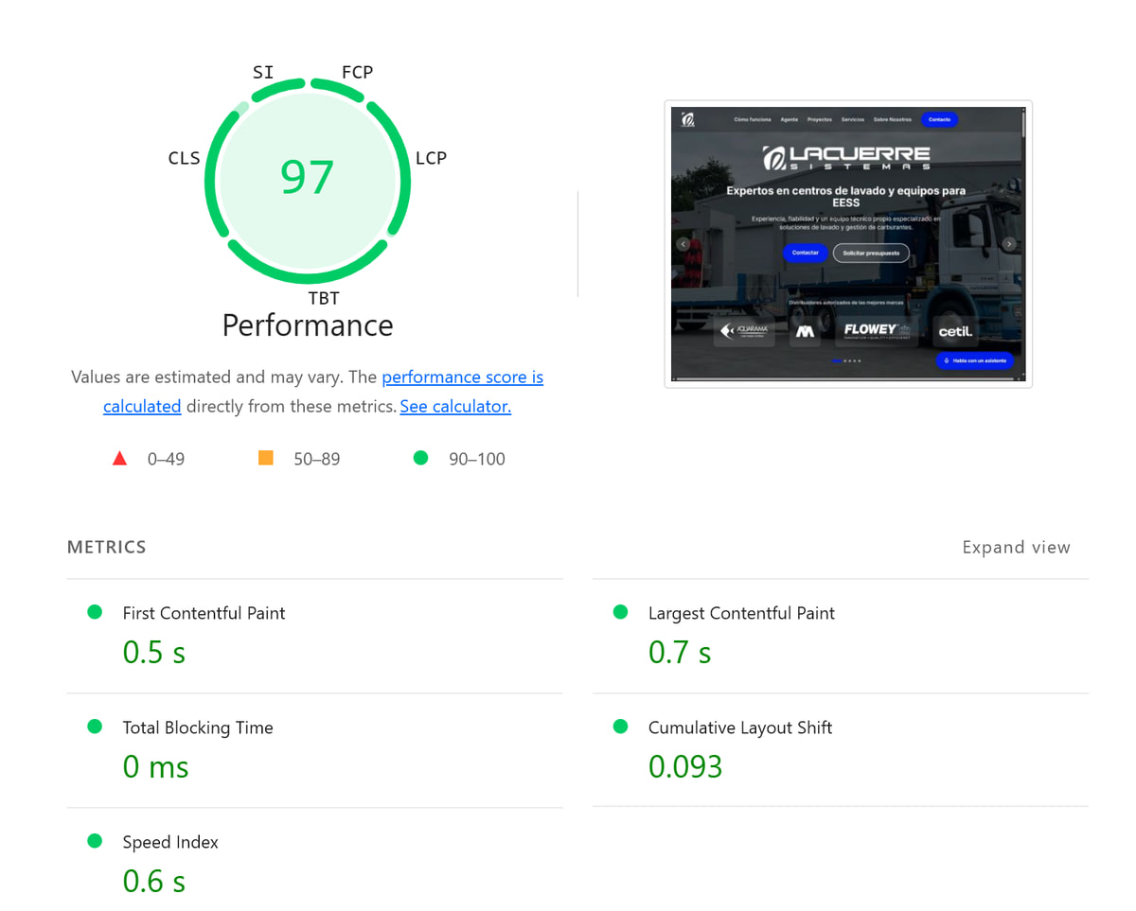Click the green status dot beside First Contentful Paint
Screen dimensions: 1136x911
point(94,611)
